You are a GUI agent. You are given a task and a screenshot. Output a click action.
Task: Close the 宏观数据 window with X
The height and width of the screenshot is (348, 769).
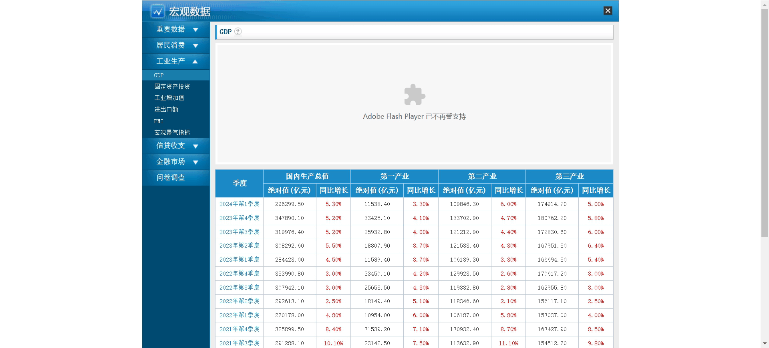pyautogui.click(x=608, y=11)
